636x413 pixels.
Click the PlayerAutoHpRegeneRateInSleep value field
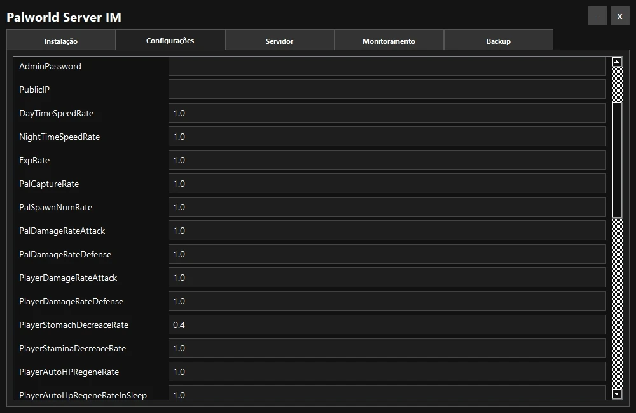point(387,393)
